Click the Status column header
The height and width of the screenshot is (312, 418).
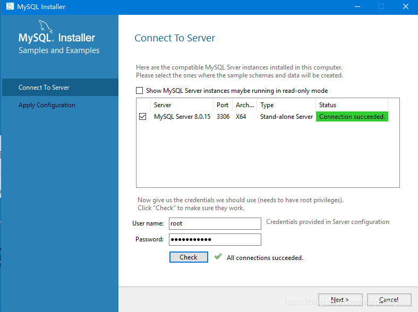[x=352, y=105]
